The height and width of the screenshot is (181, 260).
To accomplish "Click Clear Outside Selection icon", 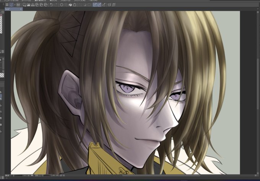I will 66,5.
